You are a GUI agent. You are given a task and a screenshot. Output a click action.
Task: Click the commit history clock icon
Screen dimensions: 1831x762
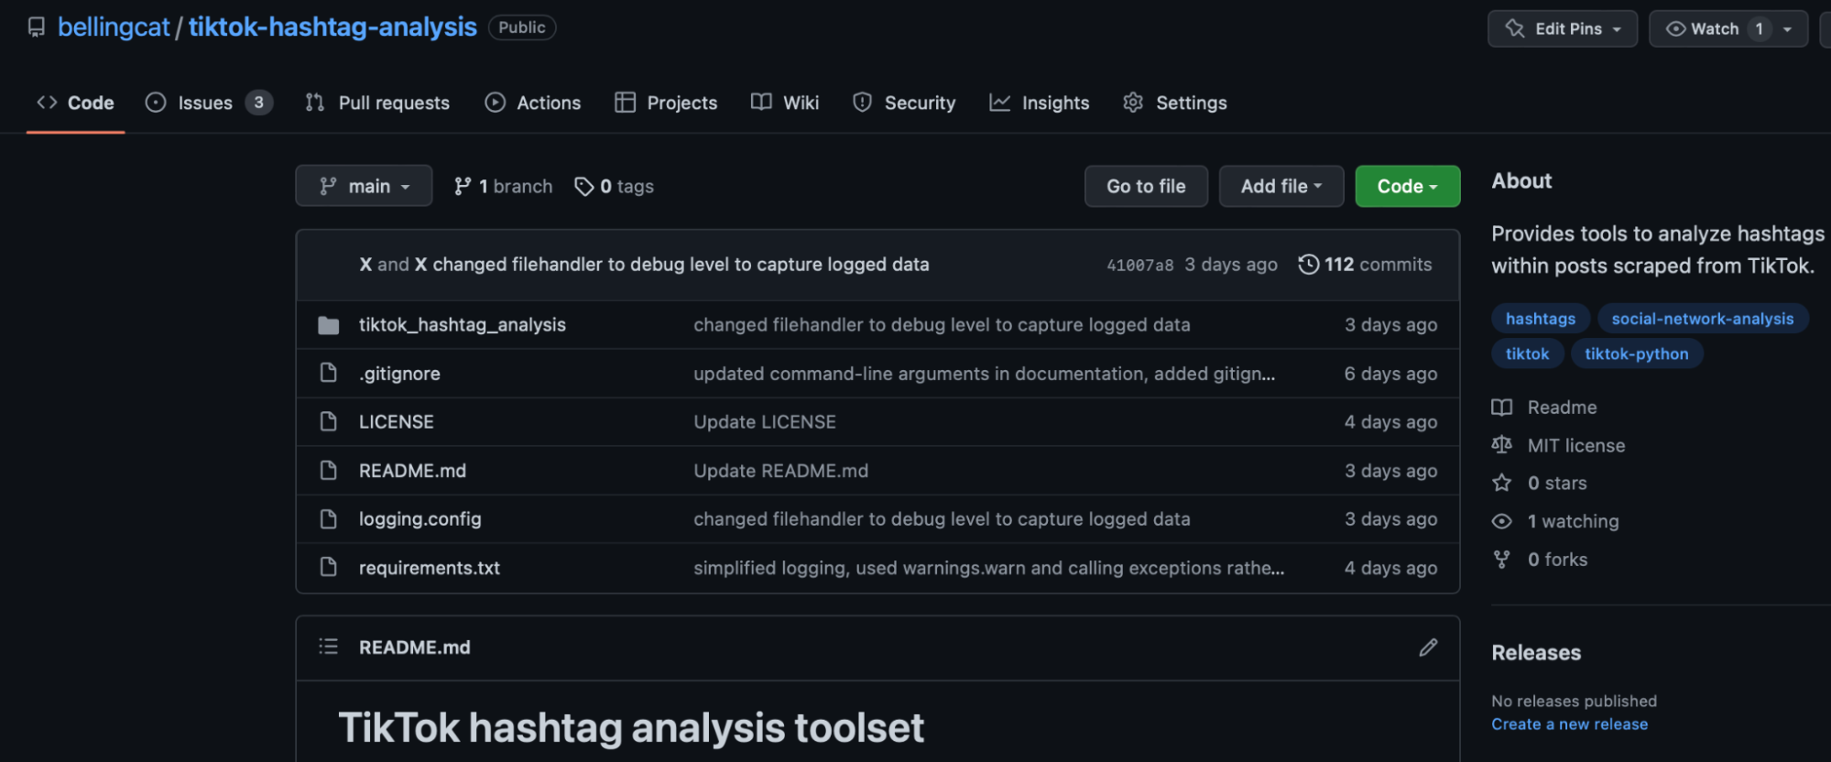(x=1308, y=265)
